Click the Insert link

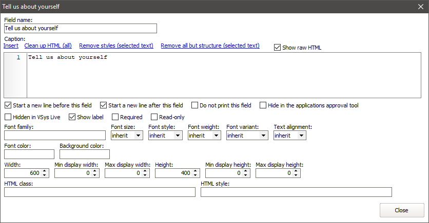point(11,46)
